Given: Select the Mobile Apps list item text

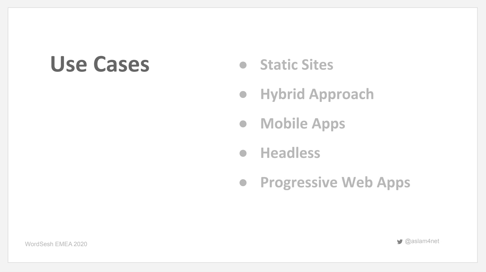Looking at the screenshot, I should pyautogui.click(x=302, y=124).
